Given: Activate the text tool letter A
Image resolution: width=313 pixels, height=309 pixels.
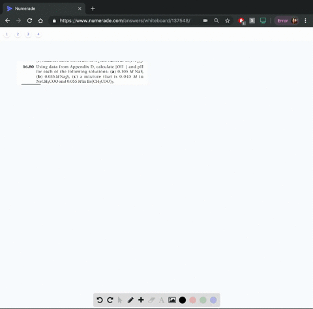Looking at the screenshot, I should [x=162, y=301].
